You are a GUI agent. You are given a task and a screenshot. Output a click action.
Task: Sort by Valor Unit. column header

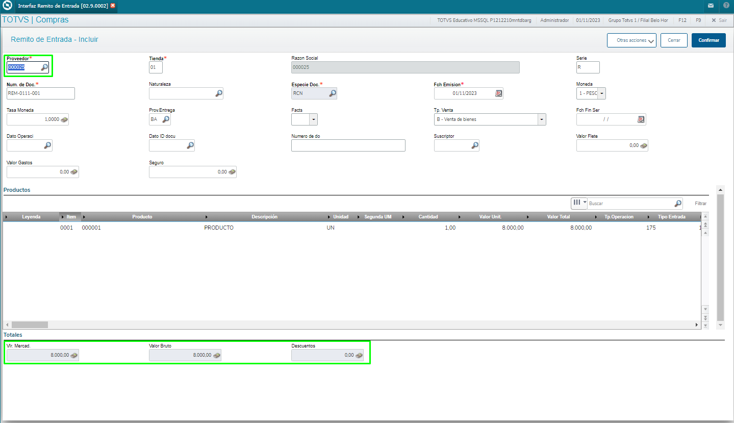(x=492, y=217)
